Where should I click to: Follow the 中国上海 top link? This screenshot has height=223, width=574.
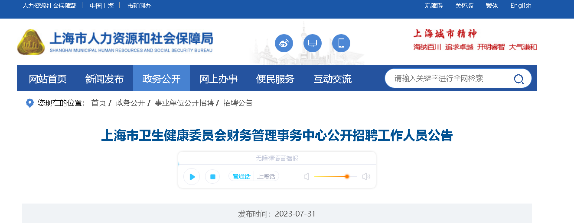[102, 6]
